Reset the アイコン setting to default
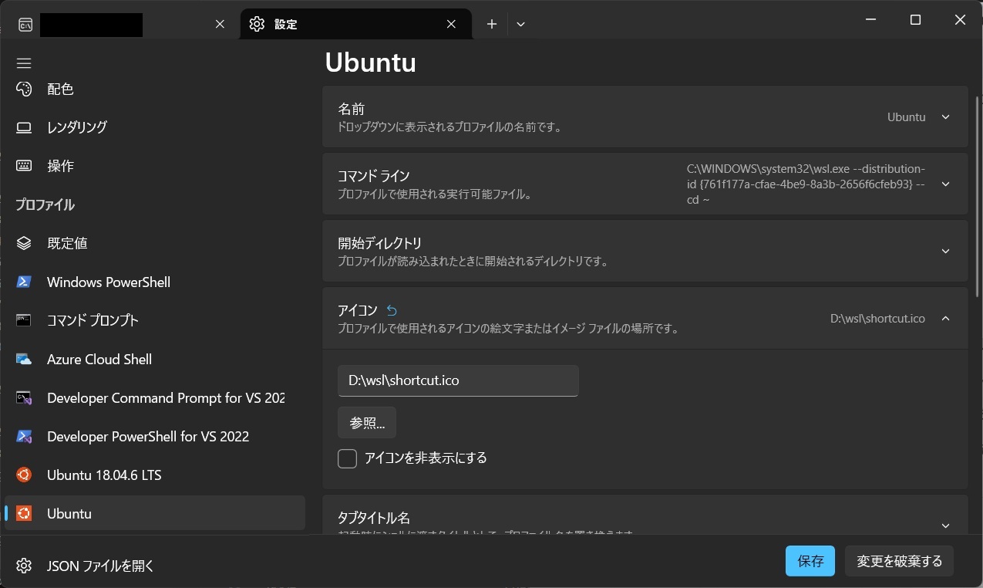983x588 pixels. coord(392,311)
